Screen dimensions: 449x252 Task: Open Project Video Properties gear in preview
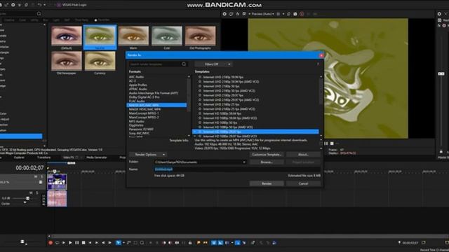tap(224, 14)
